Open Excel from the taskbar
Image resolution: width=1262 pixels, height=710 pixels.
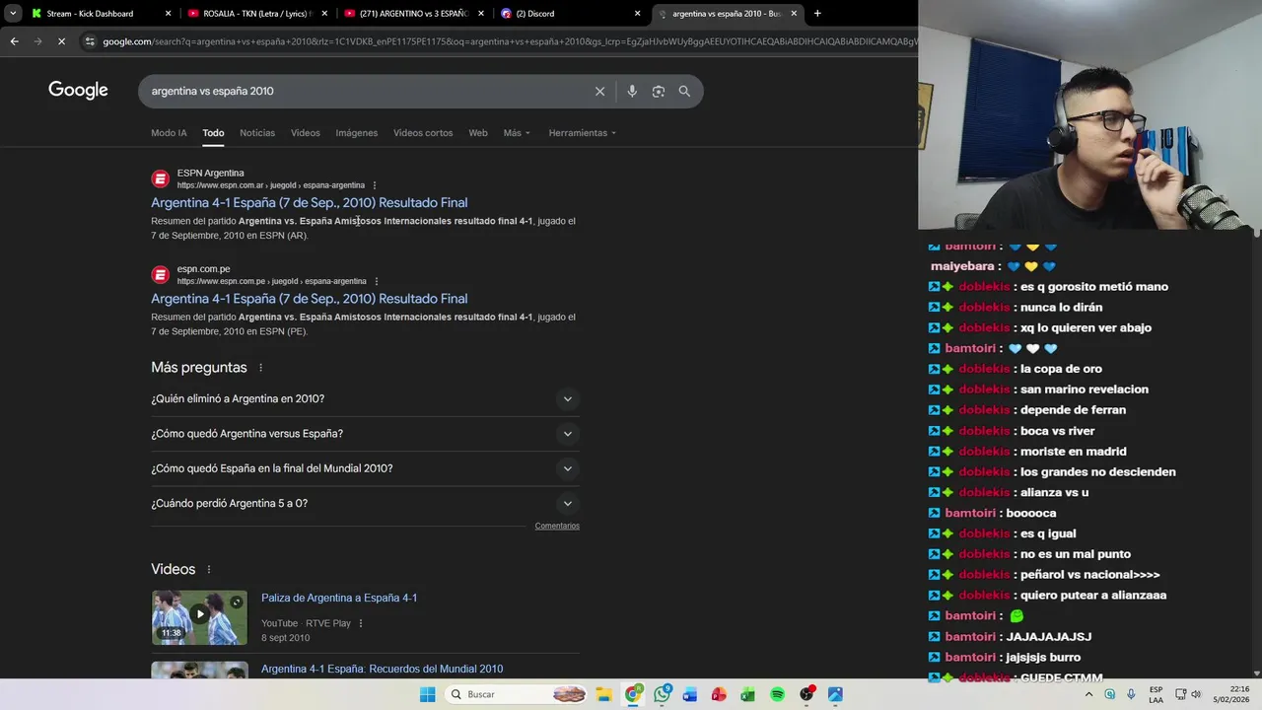click(x=747, y=694)
